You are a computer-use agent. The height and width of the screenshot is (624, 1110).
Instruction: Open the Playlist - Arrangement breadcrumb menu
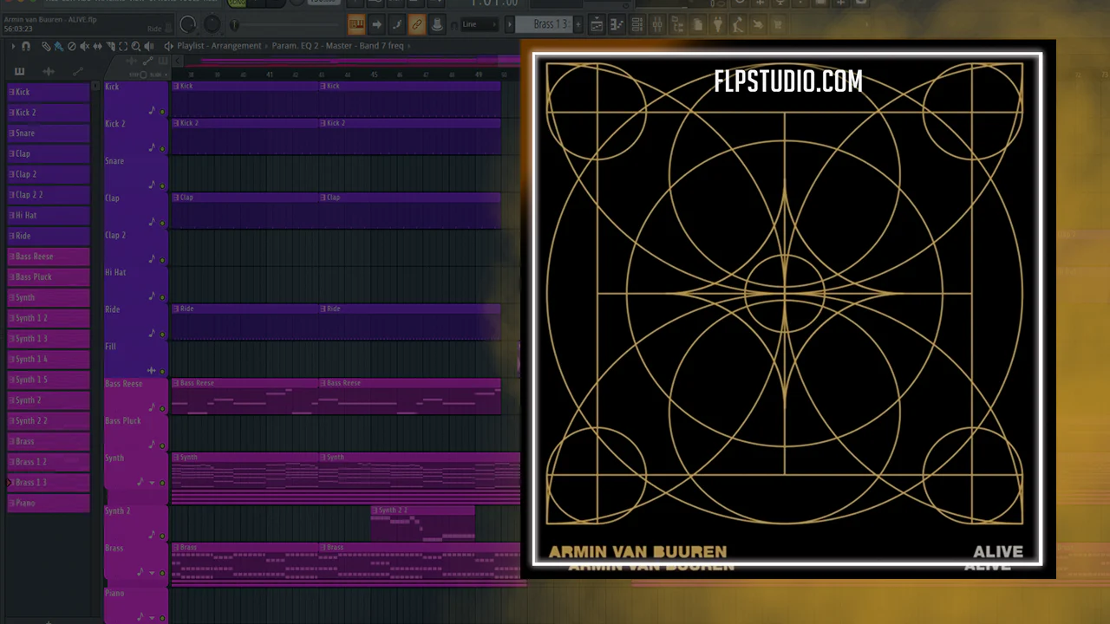pyautogui.click(x=219, y=46)
